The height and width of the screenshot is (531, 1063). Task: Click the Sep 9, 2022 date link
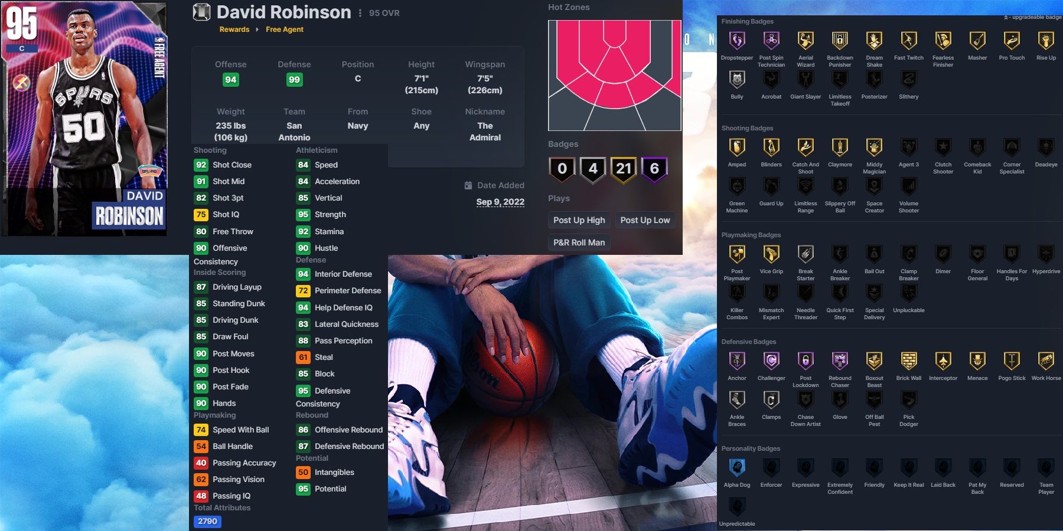(x=500, y=202)
